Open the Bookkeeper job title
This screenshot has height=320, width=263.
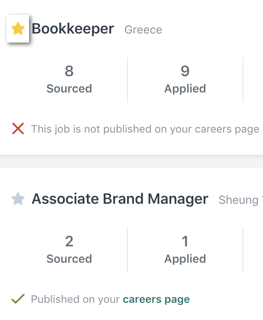[x=73, y=29]
